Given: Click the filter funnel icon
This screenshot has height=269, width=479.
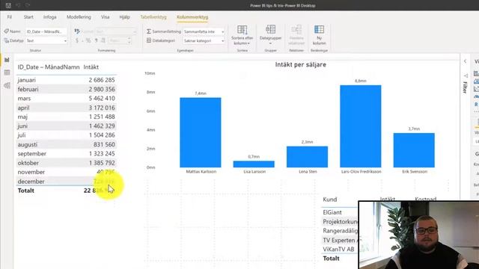Looking at the screenshot, I should pyautogui.click(x=466, y=75).
